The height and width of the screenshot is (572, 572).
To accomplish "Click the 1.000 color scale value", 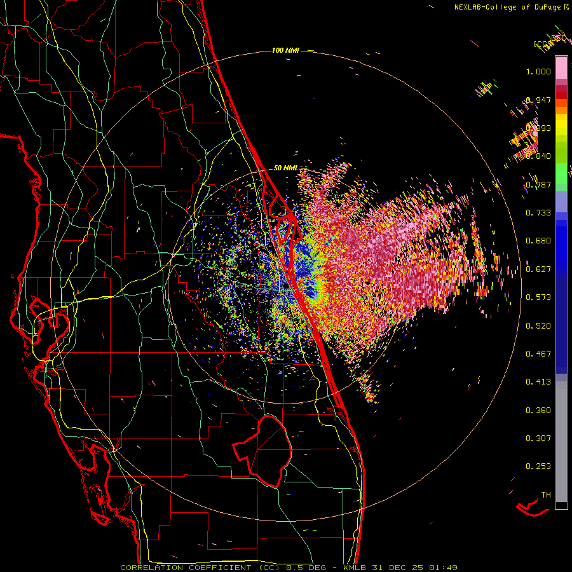I will pyautogui.click(x=538, y=71).
